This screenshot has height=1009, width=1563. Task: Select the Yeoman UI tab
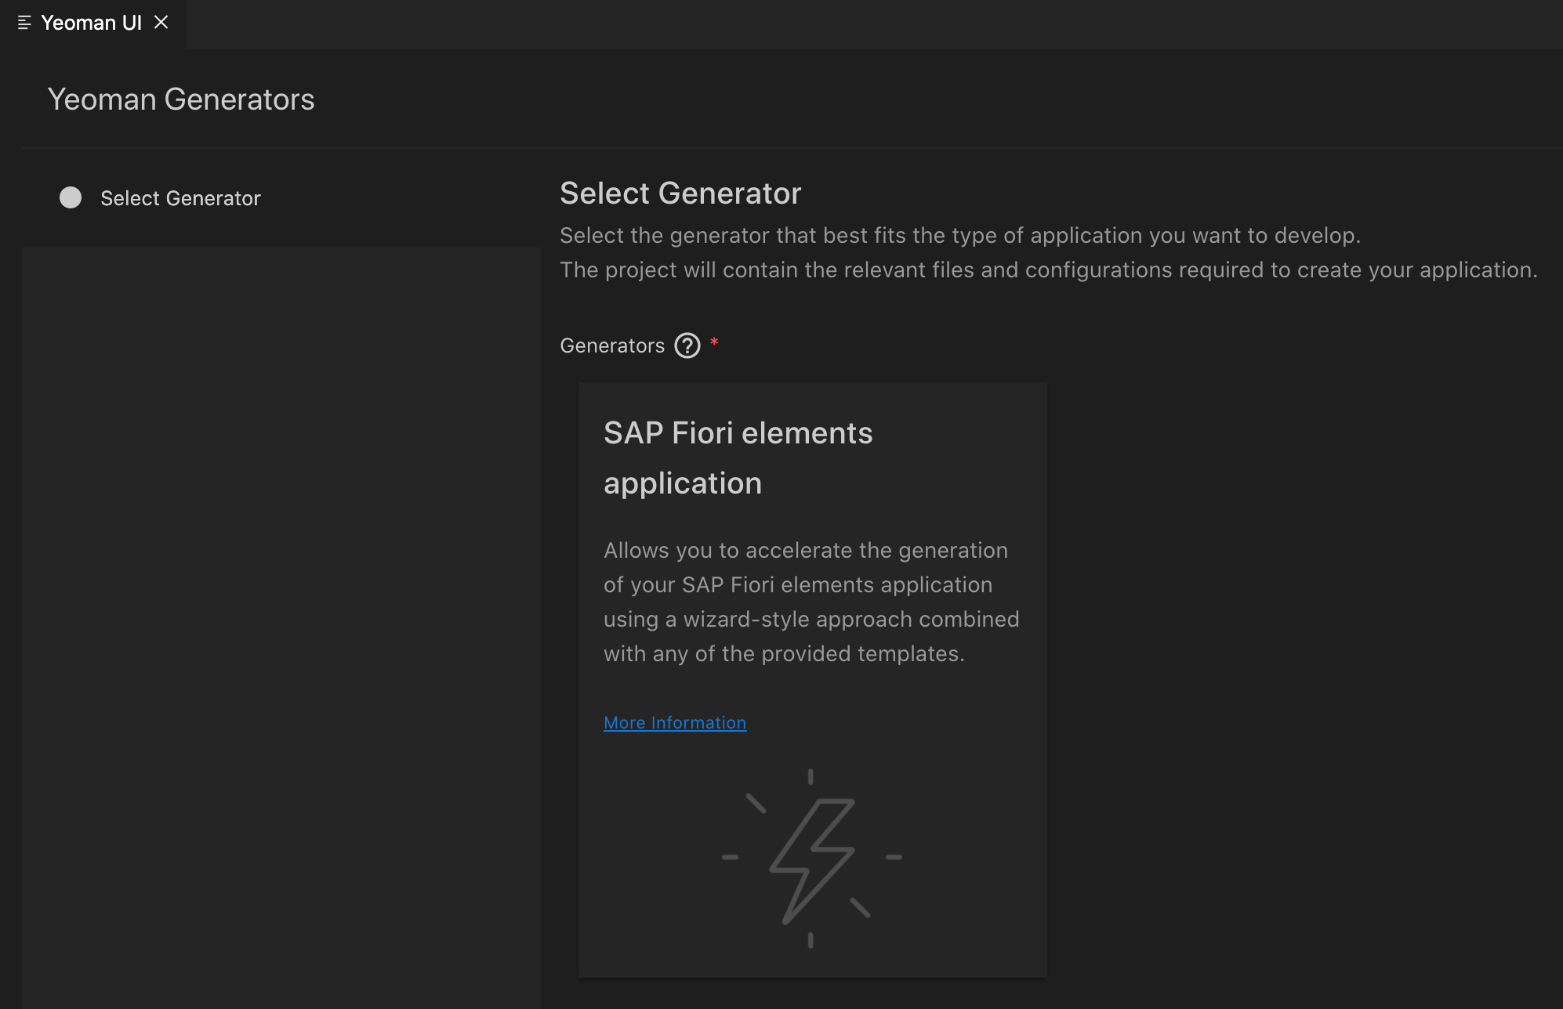(92, 24)
